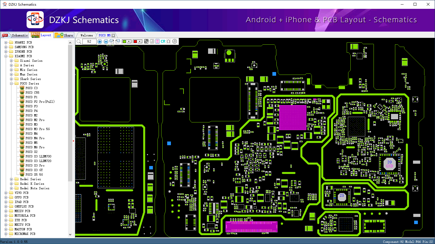Click the red color swatch

coord(135,42)
